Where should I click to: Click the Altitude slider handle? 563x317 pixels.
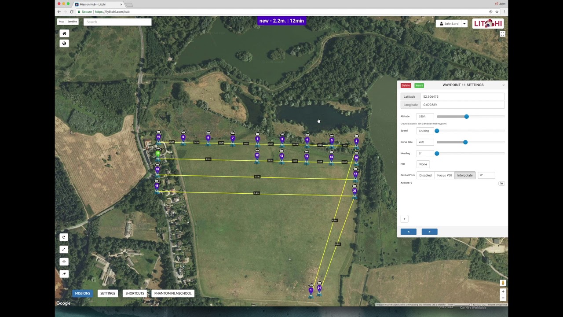(467, 117)
